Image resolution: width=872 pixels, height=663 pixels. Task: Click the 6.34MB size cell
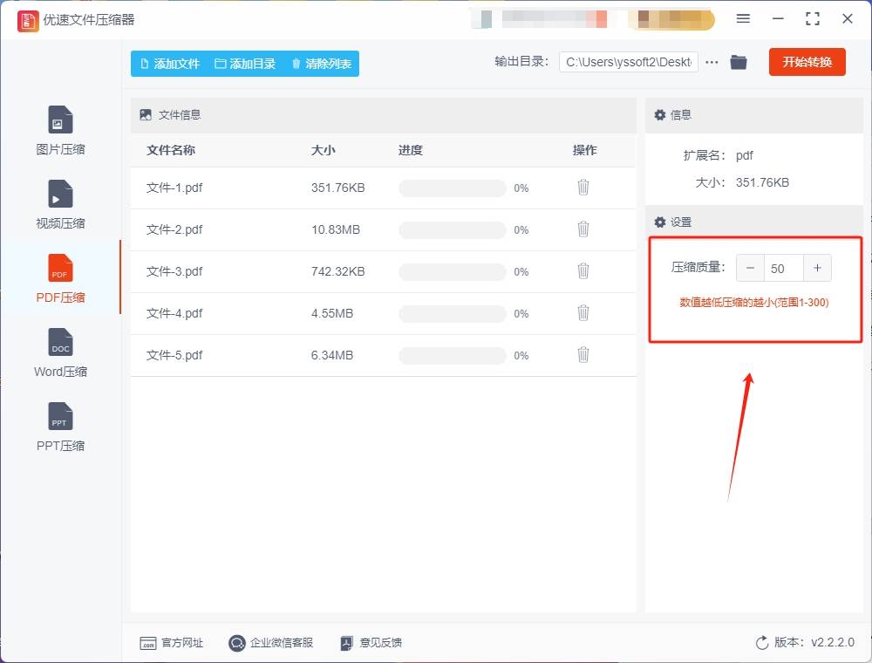[332, 355]
